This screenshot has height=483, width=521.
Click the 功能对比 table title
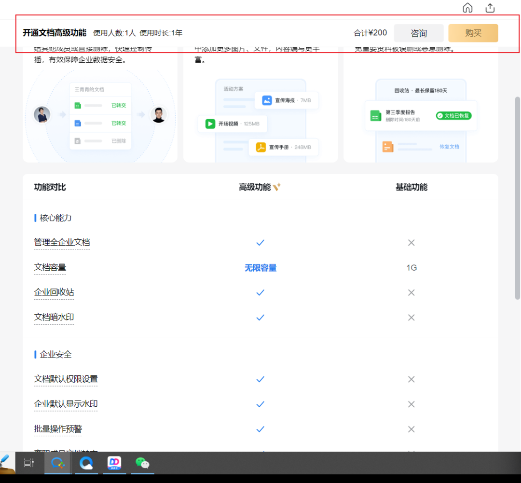pyautogui.click(x=50, y=187)
